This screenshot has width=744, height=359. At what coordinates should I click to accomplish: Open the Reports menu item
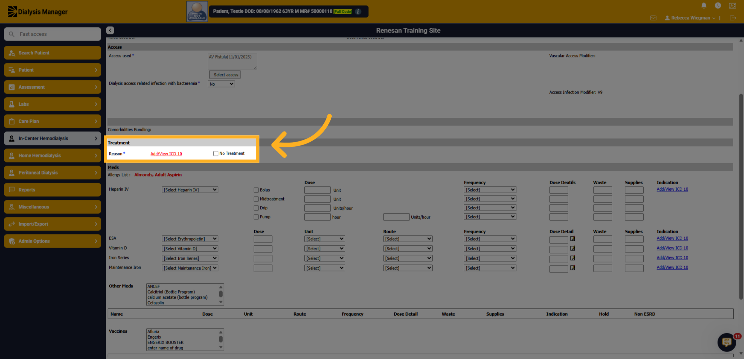tap(52, 190)
